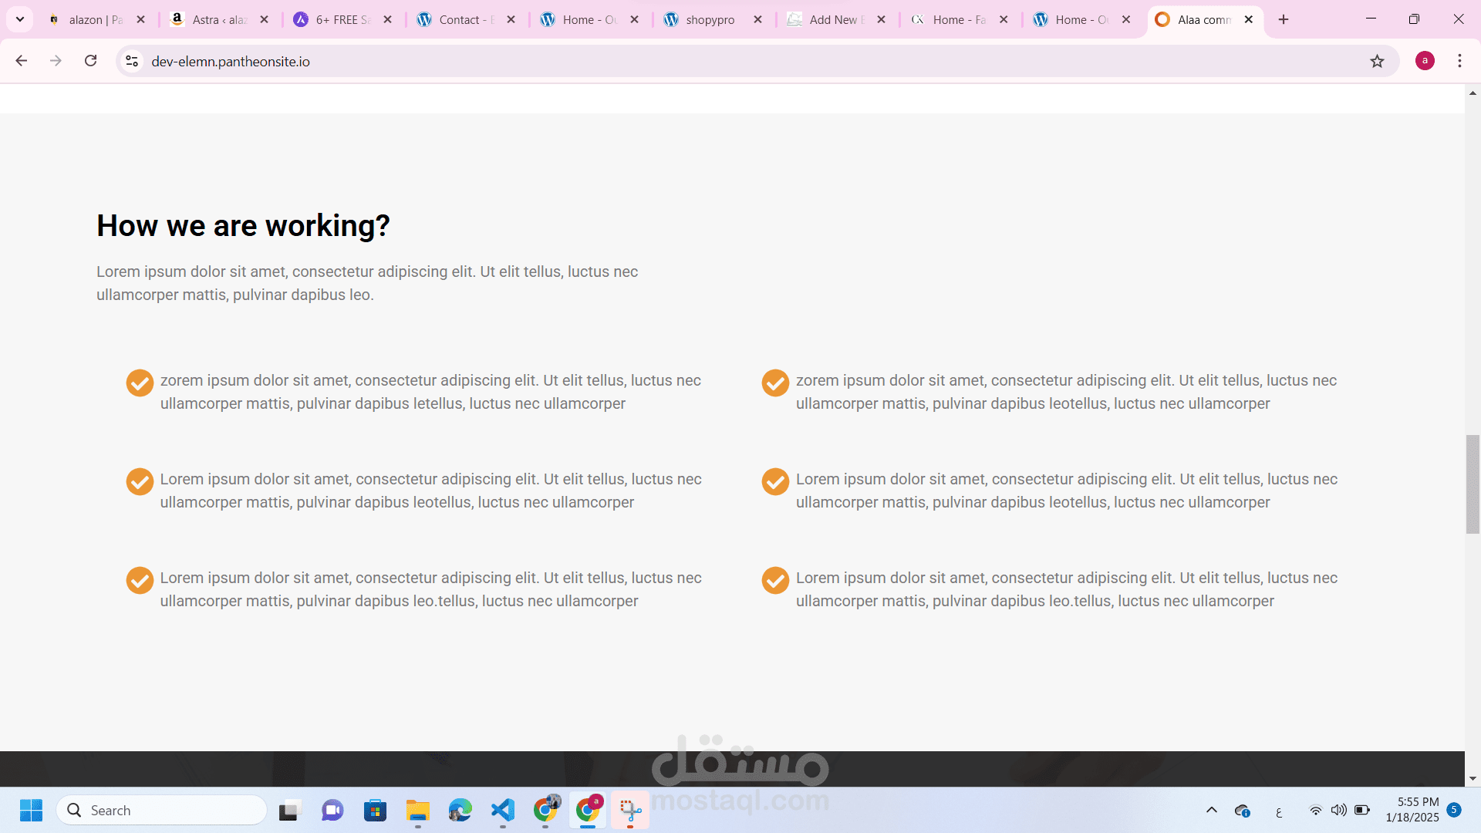Switch to the shopypro tab
Image resolution: width=1481 pixels, height=833 pixels.
pyautogui.click(x=709, y=19)
